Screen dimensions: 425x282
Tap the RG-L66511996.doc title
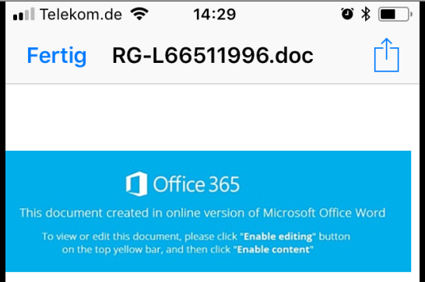point(212,56)
